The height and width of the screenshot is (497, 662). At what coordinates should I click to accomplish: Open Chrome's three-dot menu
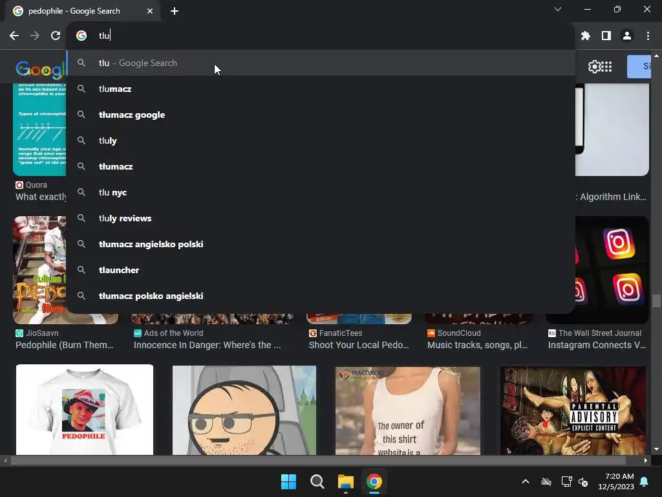coord(648,36)
